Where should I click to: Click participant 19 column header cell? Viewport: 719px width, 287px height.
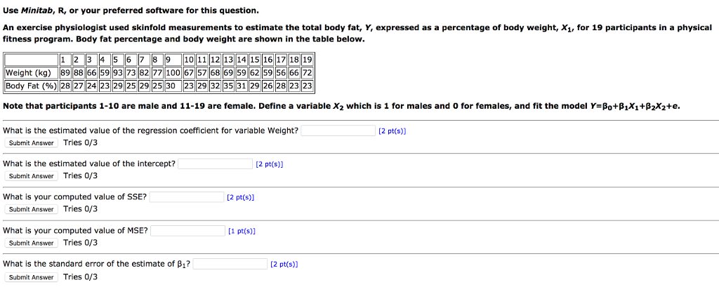point(308,60)
